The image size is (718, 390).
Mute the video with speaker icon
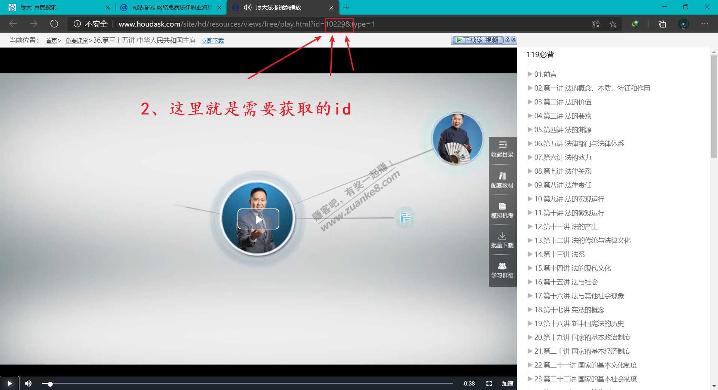pyautogui.click(x=28, y=383)
